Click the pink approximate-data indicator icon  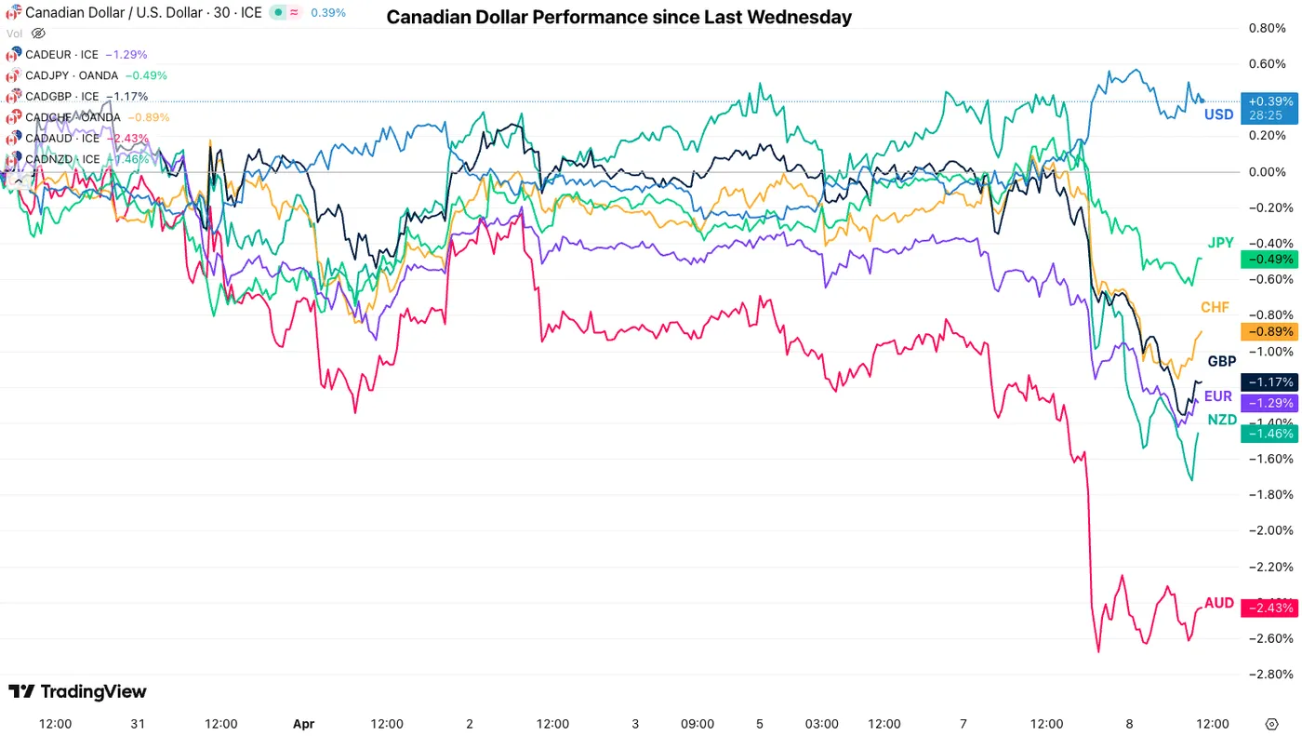pyautogui.click(x=294, y=13)
